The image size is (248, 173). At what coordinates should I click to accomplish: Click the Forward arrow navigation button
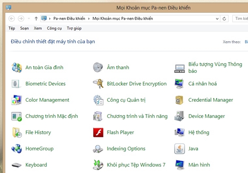(x=21, y=19)
